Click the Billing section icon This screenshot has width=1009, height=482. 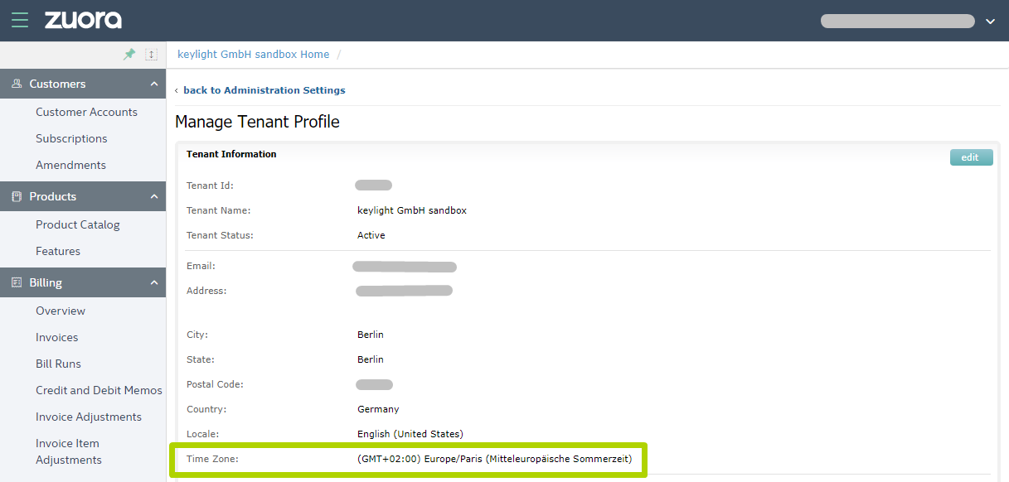[x=17, y=282]
